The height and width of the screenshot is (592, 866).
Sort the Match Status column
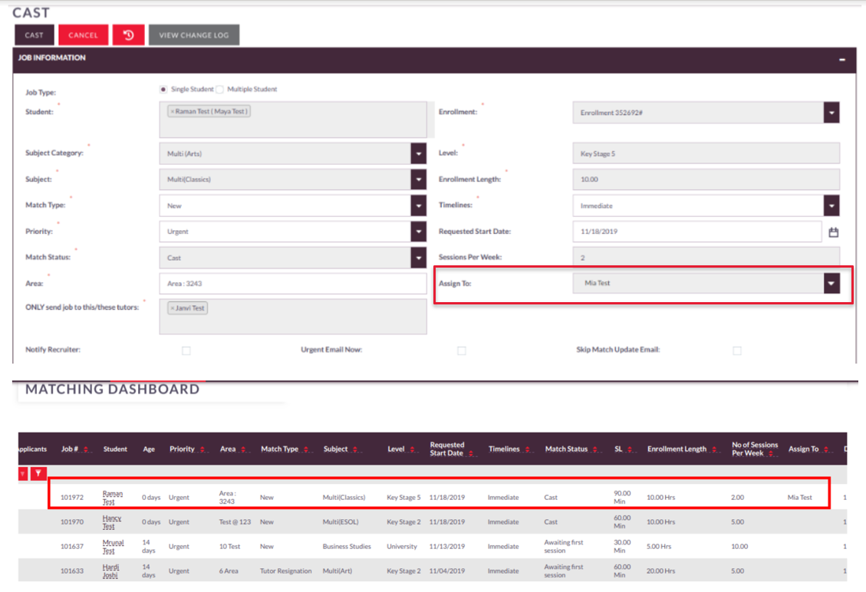point(594,449)
